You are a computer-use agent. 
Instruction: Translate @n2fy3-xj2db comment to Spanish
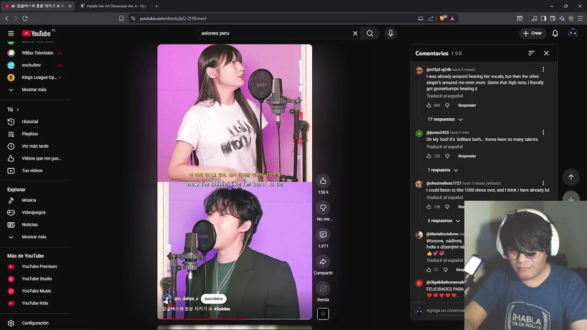coord(444,96)
